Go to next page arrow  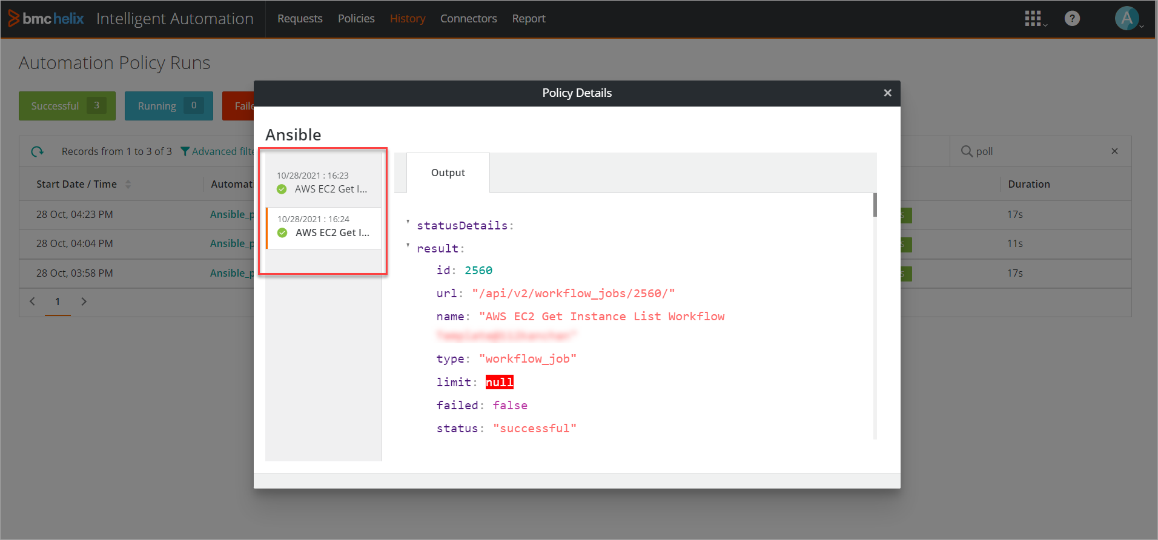click(84, 301)
